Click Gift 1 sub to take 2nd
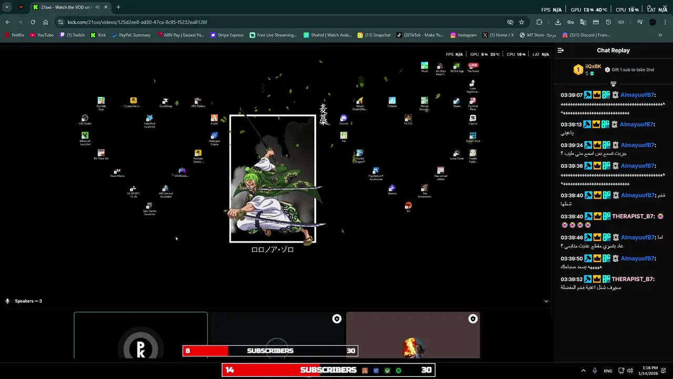 tap(629, 69)
